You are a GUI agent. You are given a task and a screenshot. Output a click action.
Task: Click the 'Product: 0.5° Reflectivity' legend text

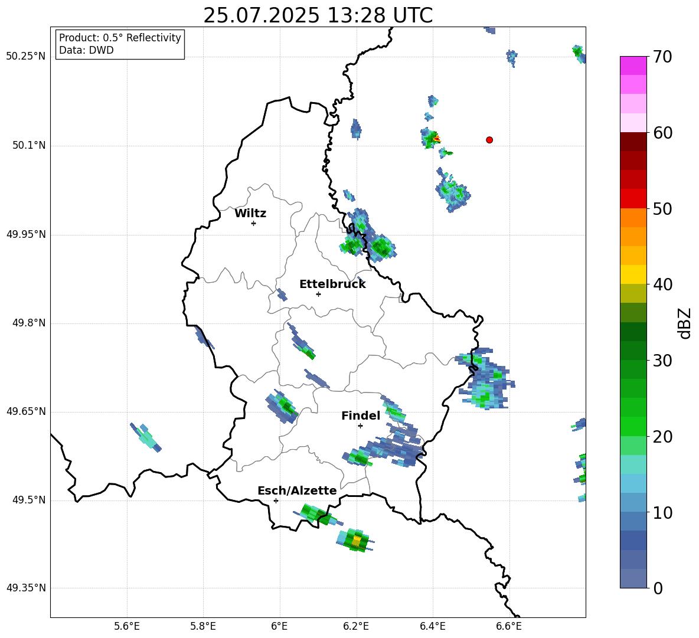(x=120, y=37)
